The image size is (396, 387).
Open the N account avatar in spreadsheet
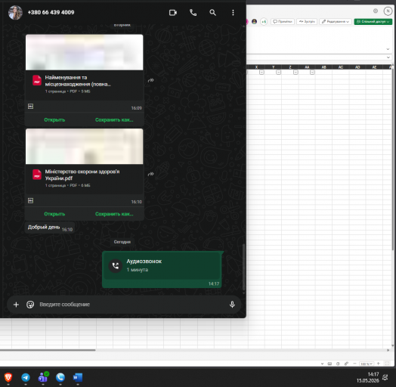tap(388, 11)
